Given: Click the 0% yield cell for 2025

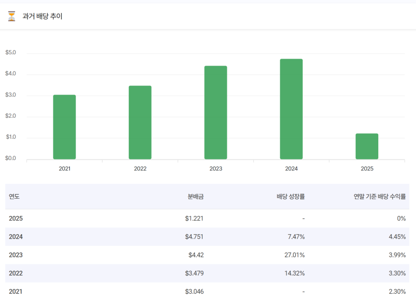Looking at the screenshot, I should [x=401, y=218].
